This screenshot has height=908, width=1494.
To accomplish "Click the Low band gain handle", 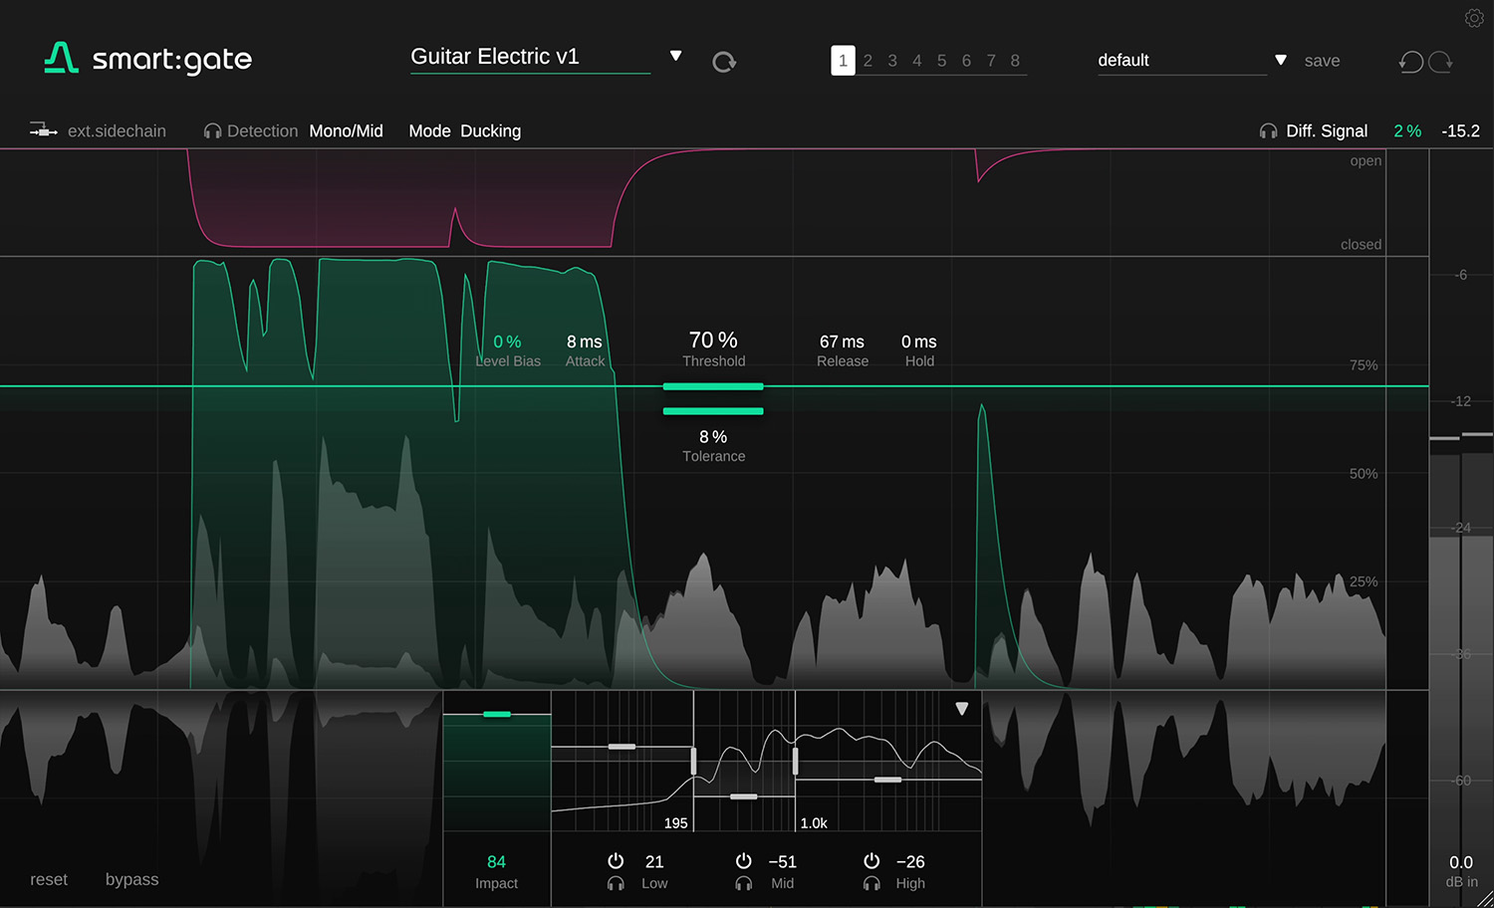I will pyautogui.click(x=622, y=746).
